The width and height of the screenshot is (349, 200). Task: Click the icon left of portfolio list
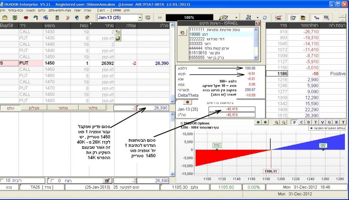pos(182,33)
